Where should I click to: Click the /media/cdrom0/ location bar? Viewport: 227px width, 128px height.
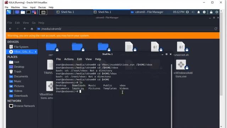pyautogui.click(x=124, y=29)
